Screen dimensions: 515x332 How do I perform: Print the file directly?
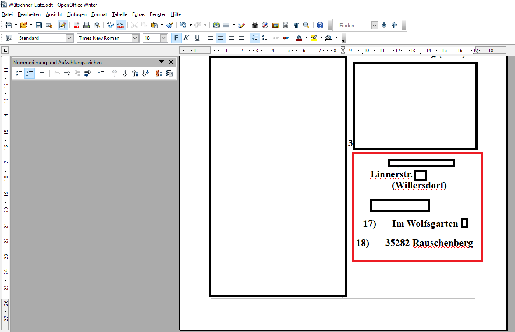point(87,25)
